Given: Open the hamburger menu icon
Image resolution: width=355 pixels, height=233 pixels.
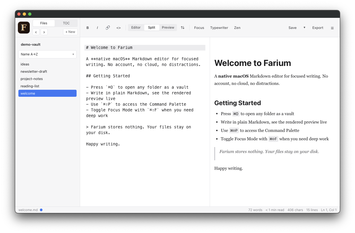Looking at the screenshot, I should (332, 28).
